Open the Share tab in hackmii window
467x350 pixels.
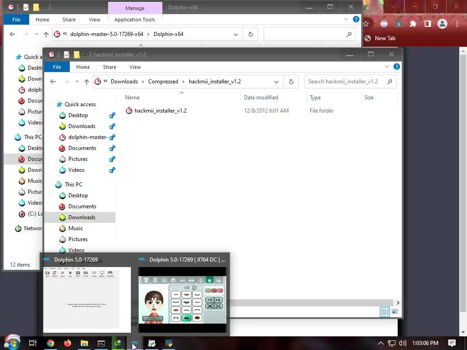[109, 67]
